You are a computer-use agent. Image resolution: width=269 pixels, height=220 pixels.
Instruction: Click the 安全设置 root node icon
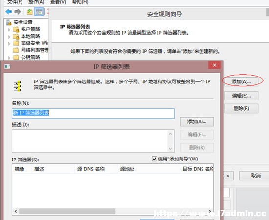(9, 22)
